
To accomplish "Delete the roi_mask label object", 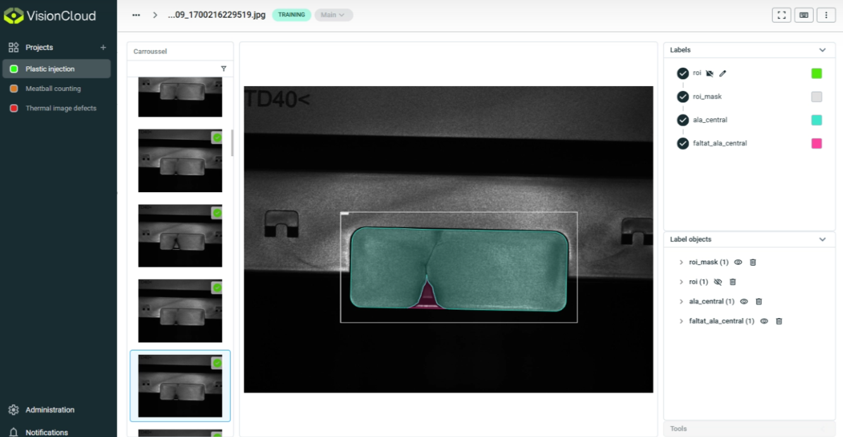I will click(753, 262).
